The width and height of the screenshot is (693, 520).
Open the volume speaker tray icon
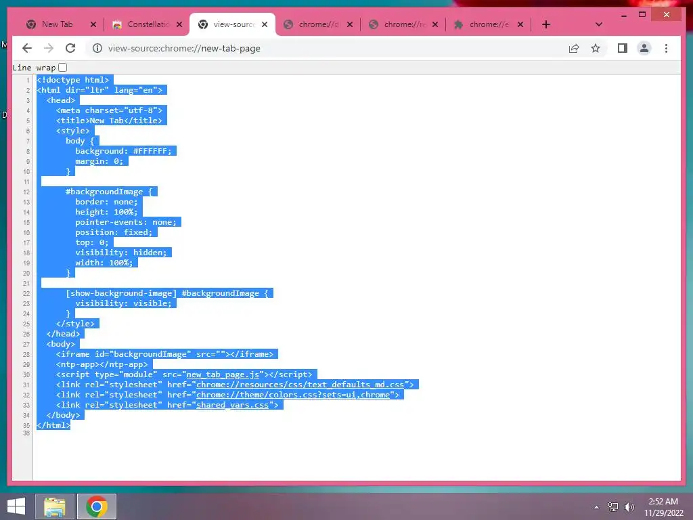click(x=629, y=507)
